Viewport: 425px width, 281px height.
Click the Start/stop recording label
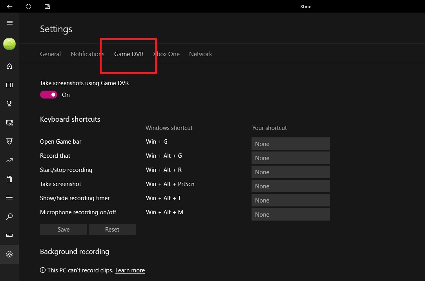coord(66,170)
